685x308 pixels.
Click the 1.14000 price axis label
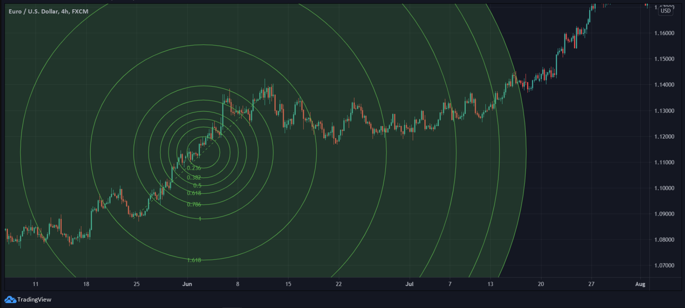click(x=664, y=85)
